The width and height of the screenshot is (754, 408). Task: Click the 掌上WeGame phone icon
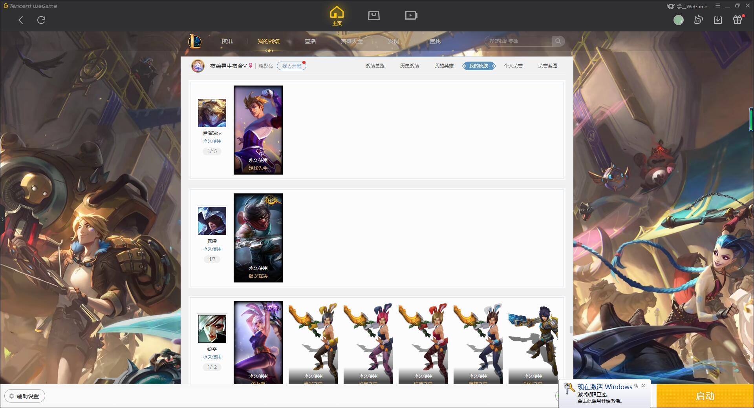click(671, 6)
